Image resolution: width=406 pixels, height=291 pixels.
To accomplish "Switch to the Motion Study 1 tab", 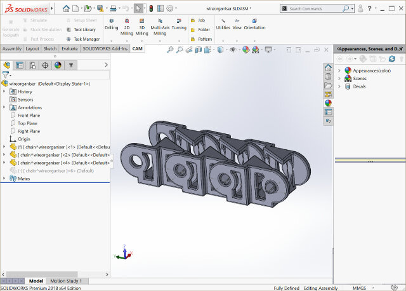I will 66,281.
